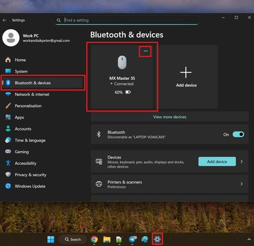Click the Discoverable as LAPTOP-VOA6CAVE text
The height and width of the screenshot is (246, 254).
click(137, 137)
